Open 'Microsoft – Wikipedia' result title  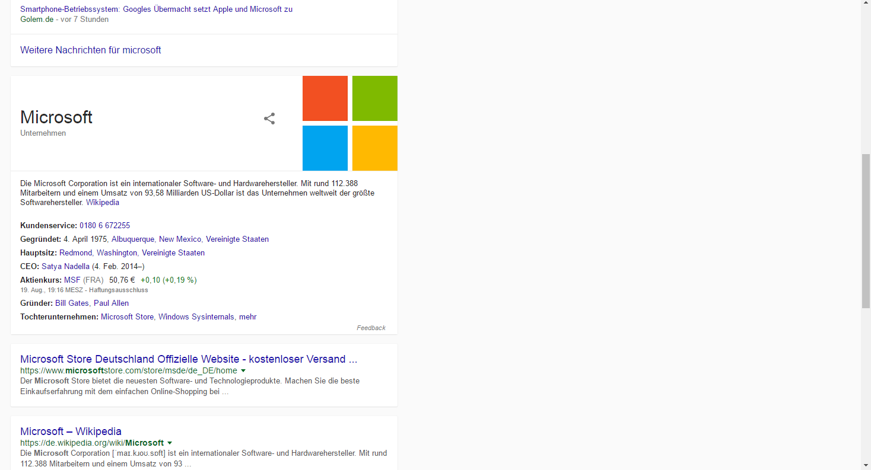click(x=71, y=431)
